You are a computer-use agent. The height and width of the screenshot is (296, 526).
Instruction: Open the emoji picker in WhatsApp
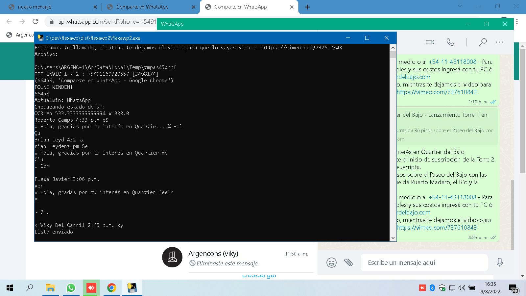[x=331, y=262]
